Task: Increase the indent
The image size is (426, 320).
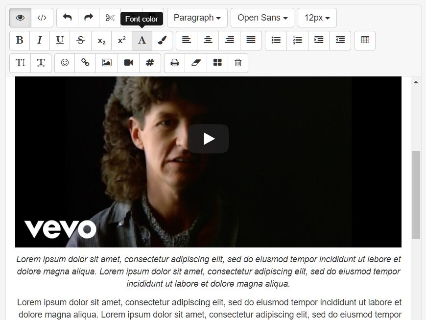Action: tap(319, 40)
